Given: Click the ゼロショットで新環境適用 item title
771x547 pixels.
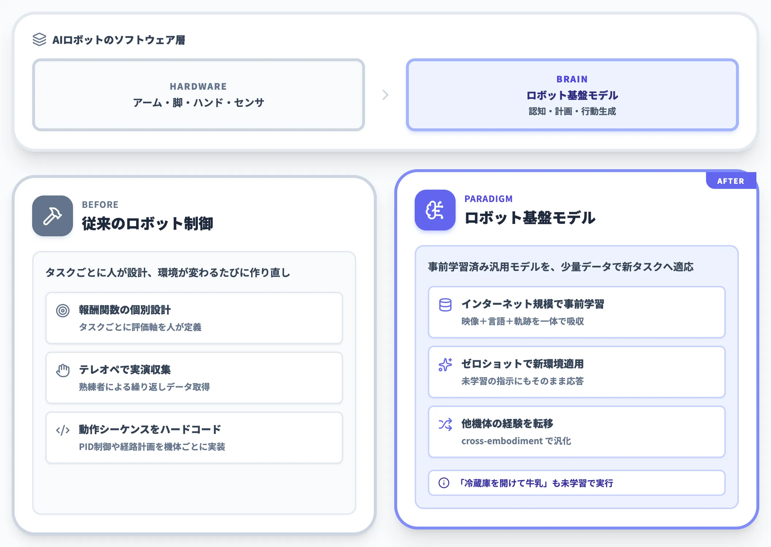Looking at the screenshot, I should (x=523, y=364).
